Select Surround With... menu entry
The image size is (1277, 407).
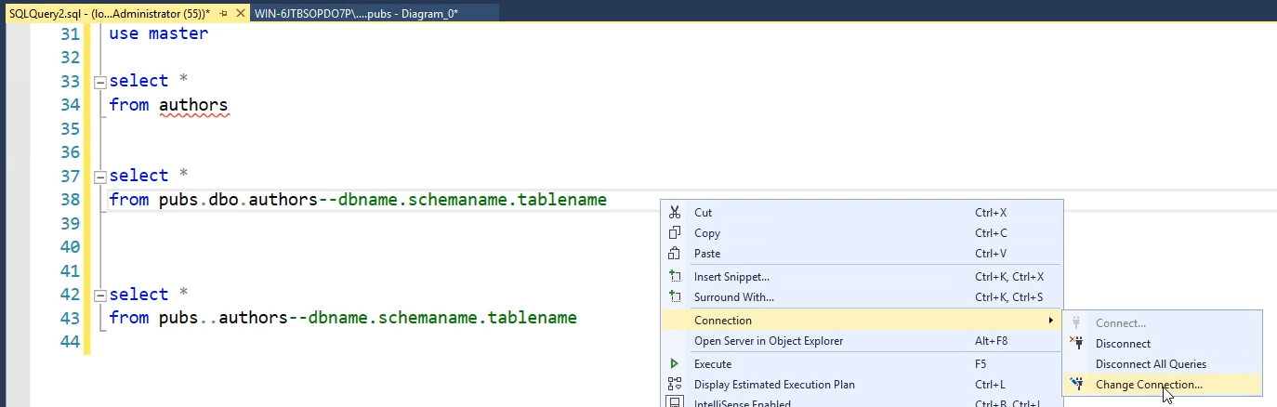(x=864, y=297)
